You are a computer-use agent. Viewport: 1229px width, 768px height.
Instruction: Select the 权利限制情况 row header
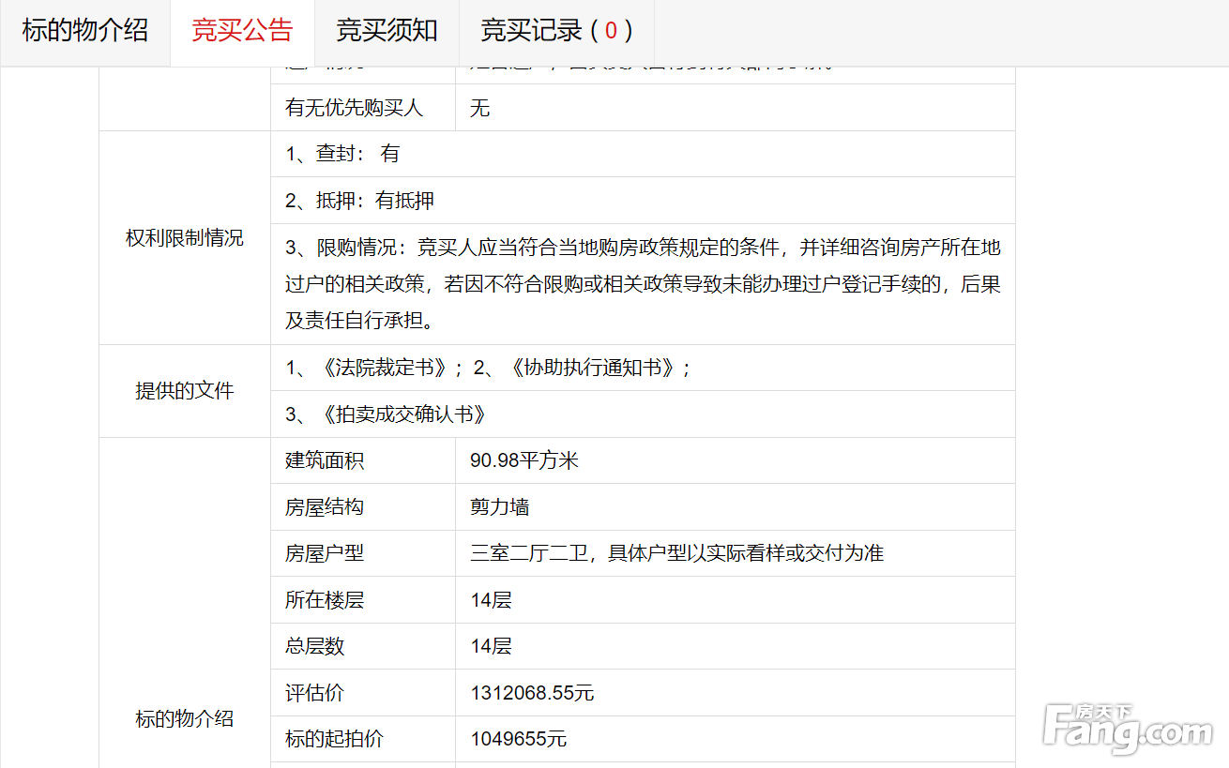(185, 238)
